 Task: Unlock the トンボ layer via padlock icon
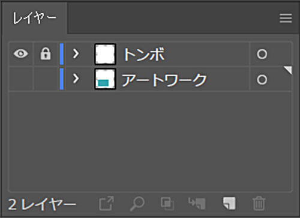point(46,53)
